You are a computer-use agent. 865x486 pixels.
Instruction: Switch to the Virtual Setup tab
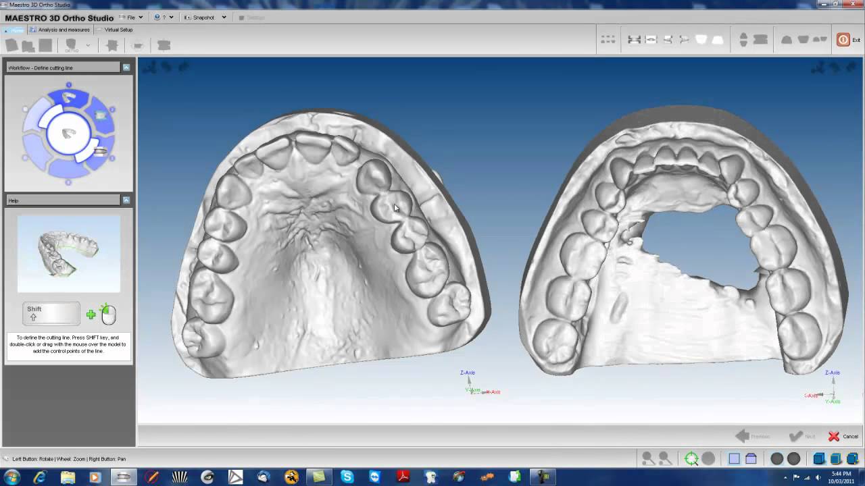116,30
